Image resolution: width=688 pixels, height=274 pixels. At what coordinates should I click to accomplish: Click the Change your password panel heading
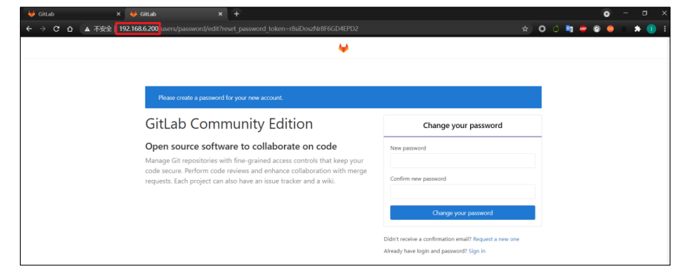pyautogui.click(x=463, y=125)
